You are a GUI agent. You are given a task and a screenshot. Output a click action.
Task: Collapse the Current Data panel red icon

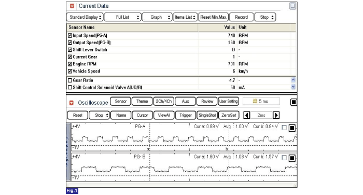(72, 6)
